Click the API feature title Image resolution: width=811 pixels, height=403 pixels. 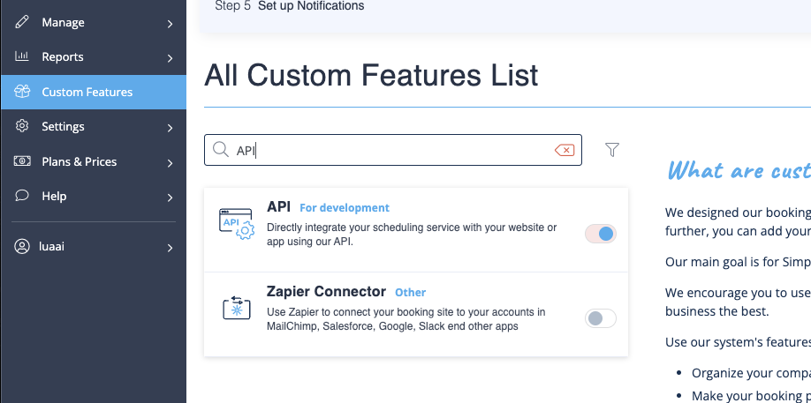point(279,207)
